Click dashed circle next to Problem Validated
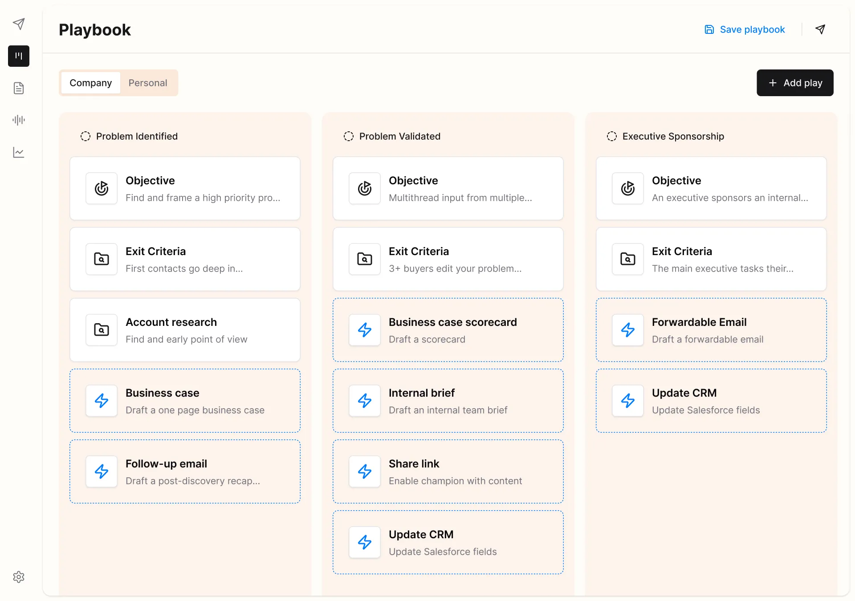Viewport: 855px width, 601px height. coord(349,136)
